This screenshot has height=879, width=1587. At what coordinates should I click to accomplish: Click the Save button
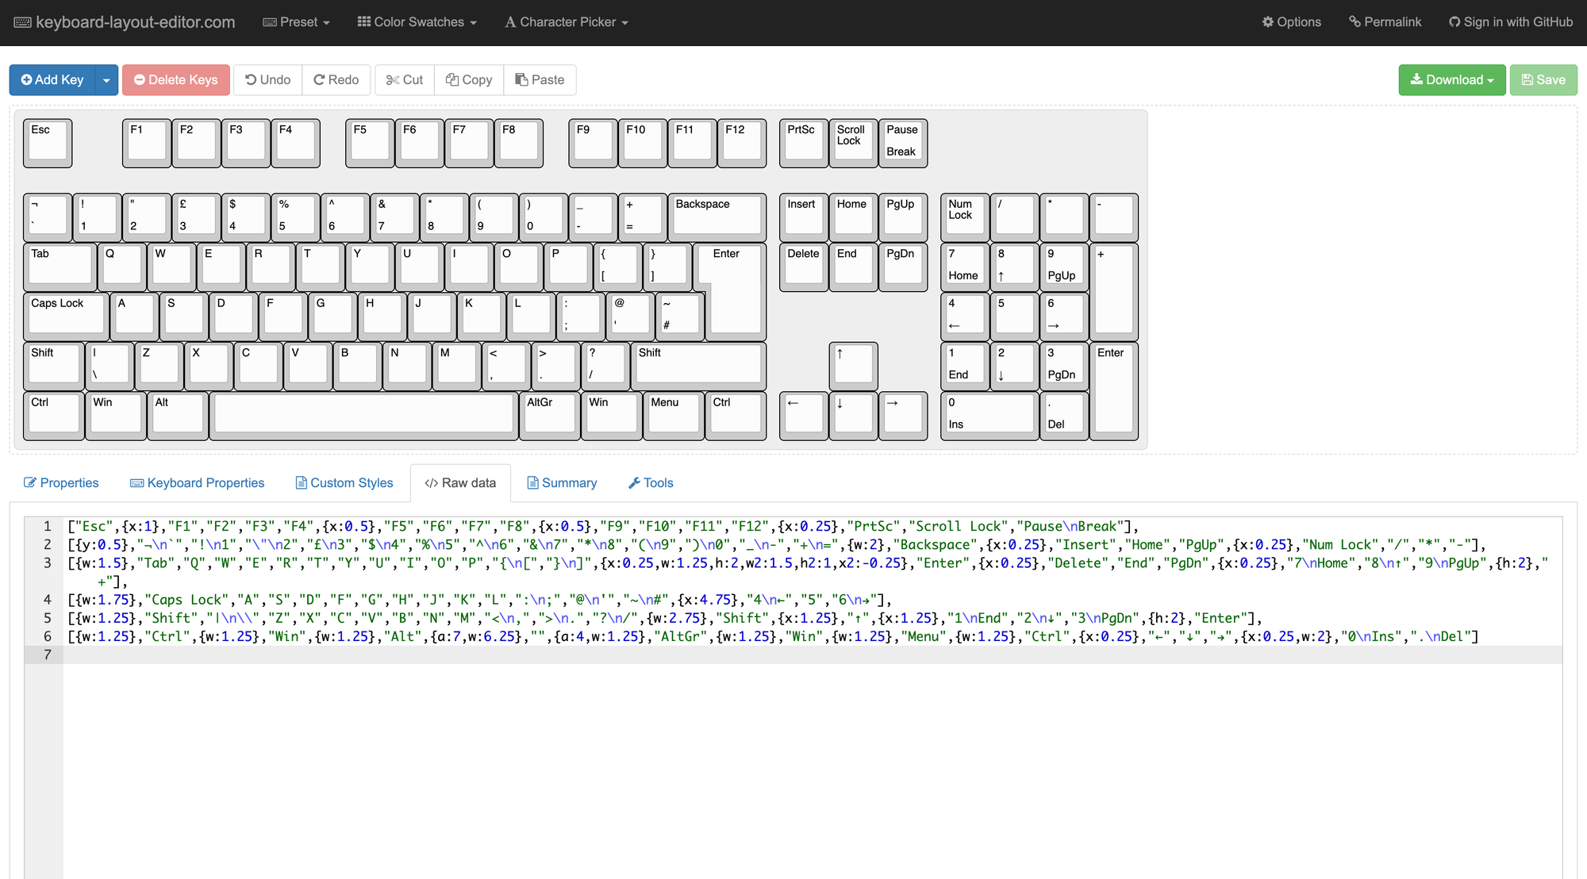pos(1543,79)
